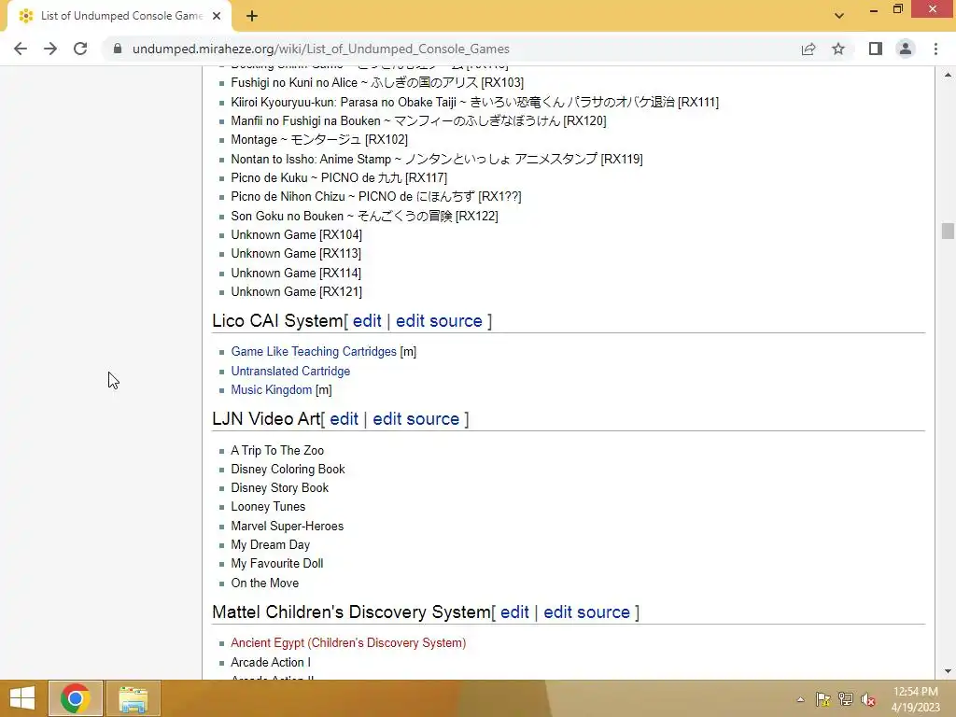The width and height of the screenshot is (956, 717).
Task: Click the page scrollbar thumb
Action: point(947,232)
